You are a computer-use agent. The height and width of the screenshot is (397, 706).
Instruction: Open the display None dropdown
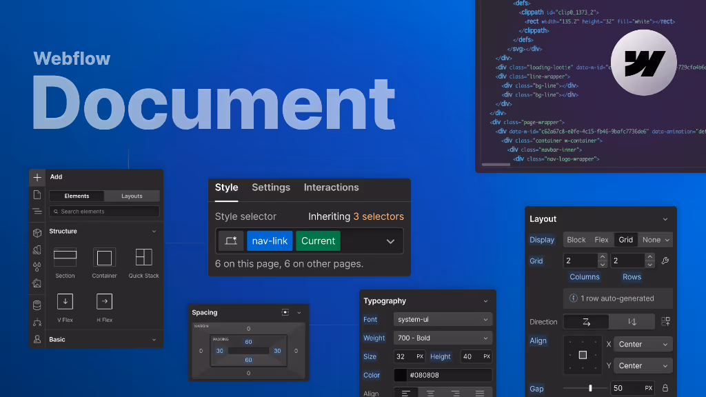(x=656, y=240)
